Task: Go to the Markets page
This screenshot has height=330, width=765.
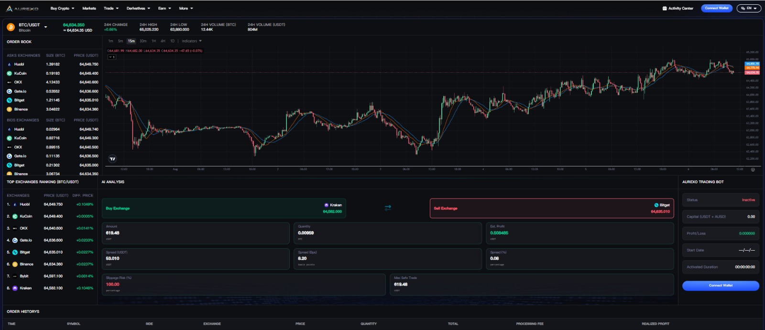Action: coord(89,8)
